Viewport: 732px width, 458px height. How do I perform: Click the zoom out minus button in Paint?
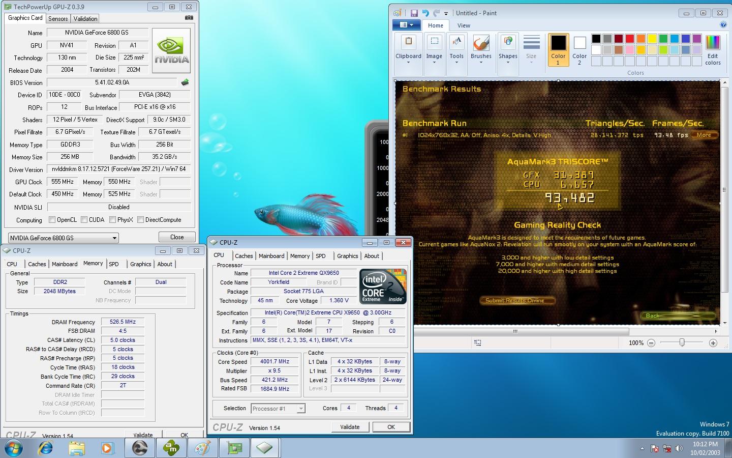[x=651, y=343]
